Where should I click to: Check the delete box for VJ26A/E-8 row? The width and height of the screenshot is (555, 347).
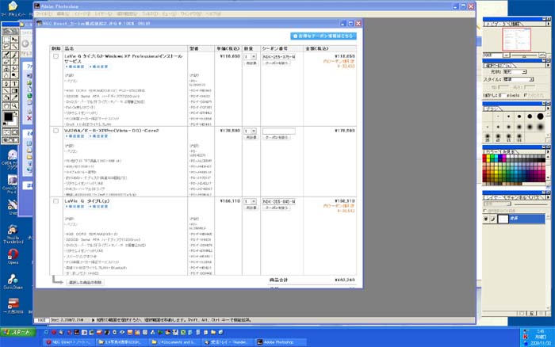point(56,131)
